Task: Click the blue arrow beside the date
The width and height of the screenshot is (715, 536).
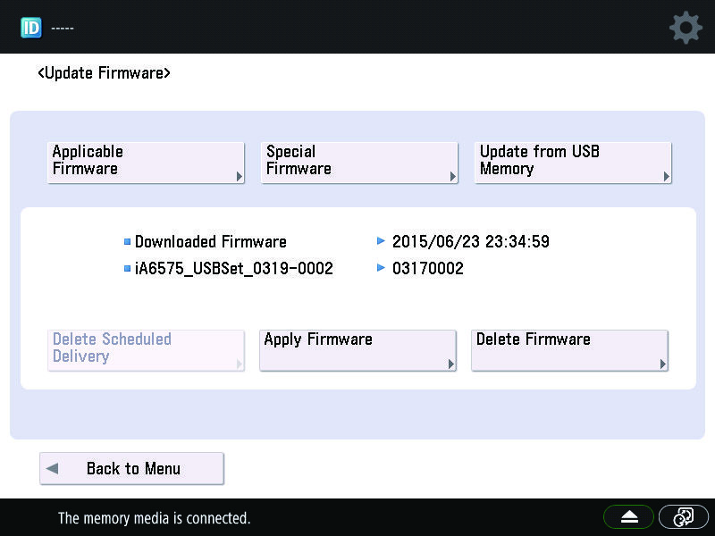Action: (381, 240)
